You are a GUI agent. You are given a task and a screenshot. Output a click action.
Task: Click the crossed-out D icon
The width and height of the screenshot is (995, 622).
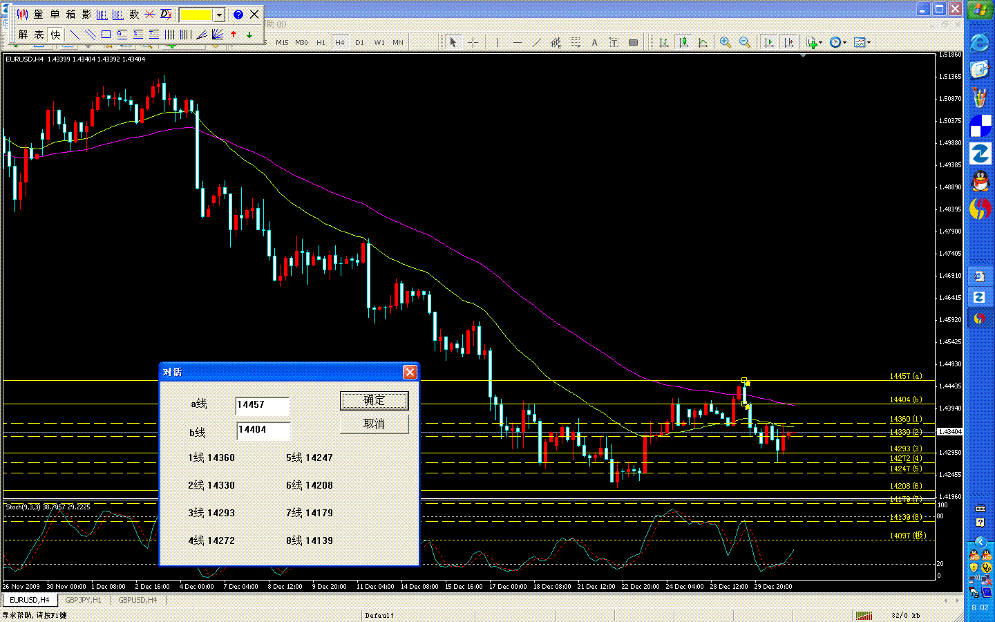pyautogui.click(x=166, y=14)
